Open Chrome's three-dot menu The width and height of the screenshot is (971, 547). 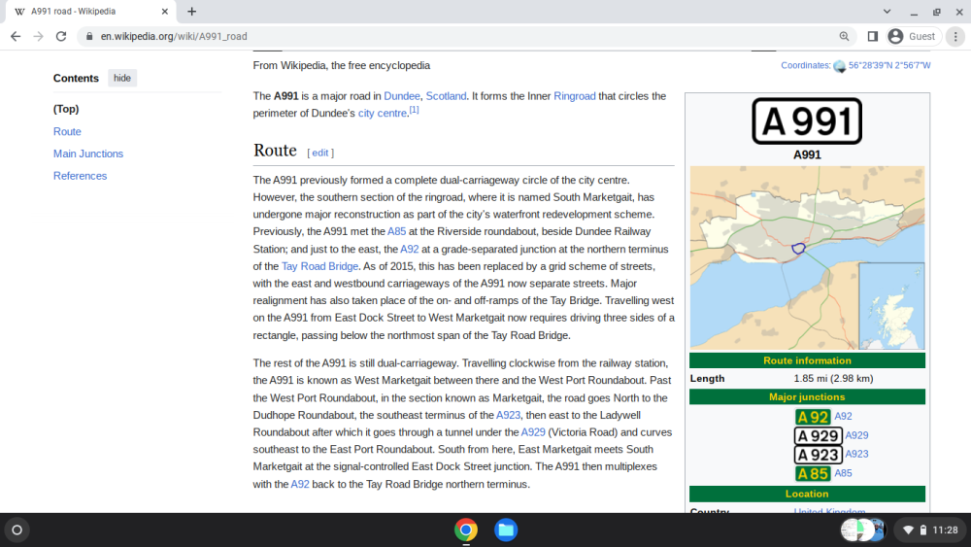point(955,37)
